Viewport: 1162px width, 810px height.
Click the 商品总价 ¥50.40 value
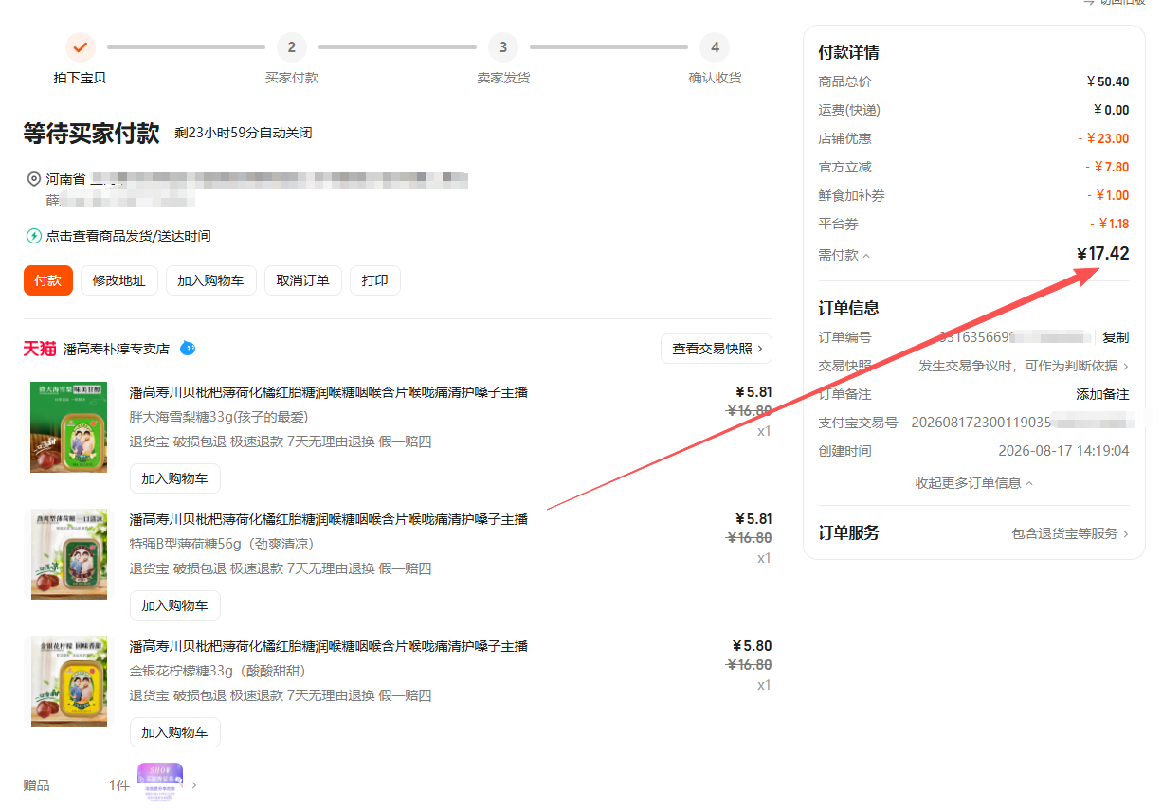click(x=1108, y=81)
